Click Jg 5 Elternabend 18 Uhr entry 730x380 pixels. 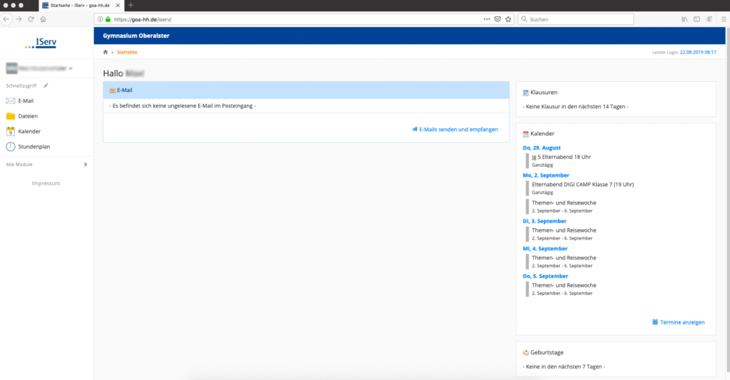(x=561, y=157)
